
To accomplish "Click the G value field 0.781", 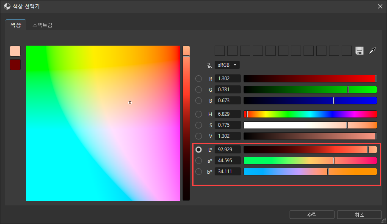I will coord(227,90).
